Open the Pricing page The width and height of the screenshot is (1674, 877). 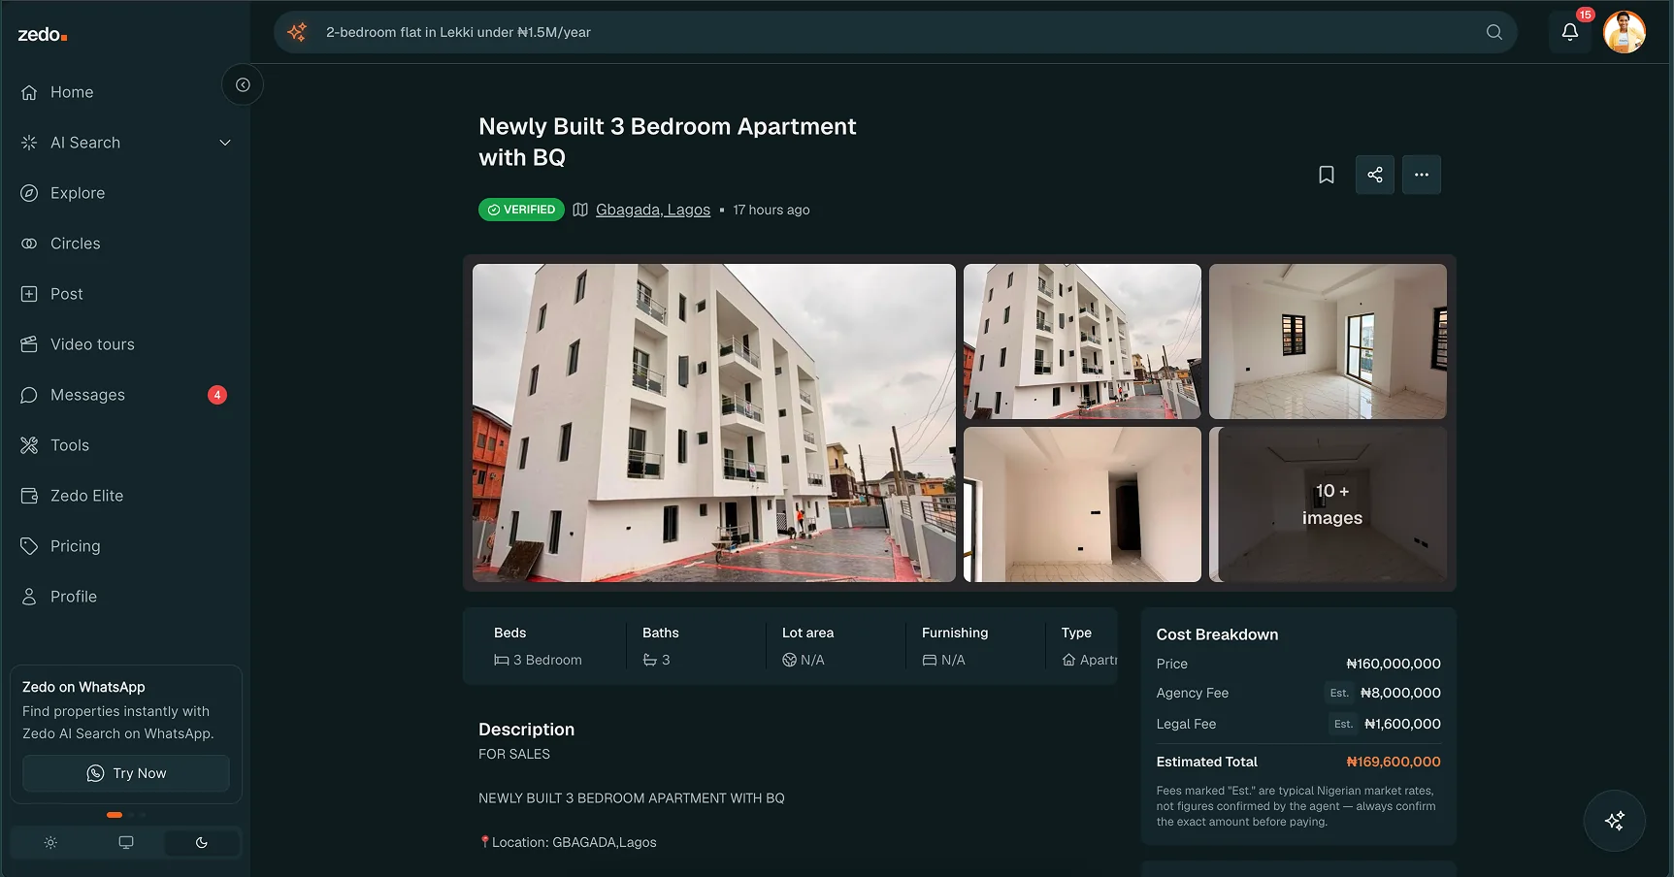pyautogui.click(x=75, y=546)
